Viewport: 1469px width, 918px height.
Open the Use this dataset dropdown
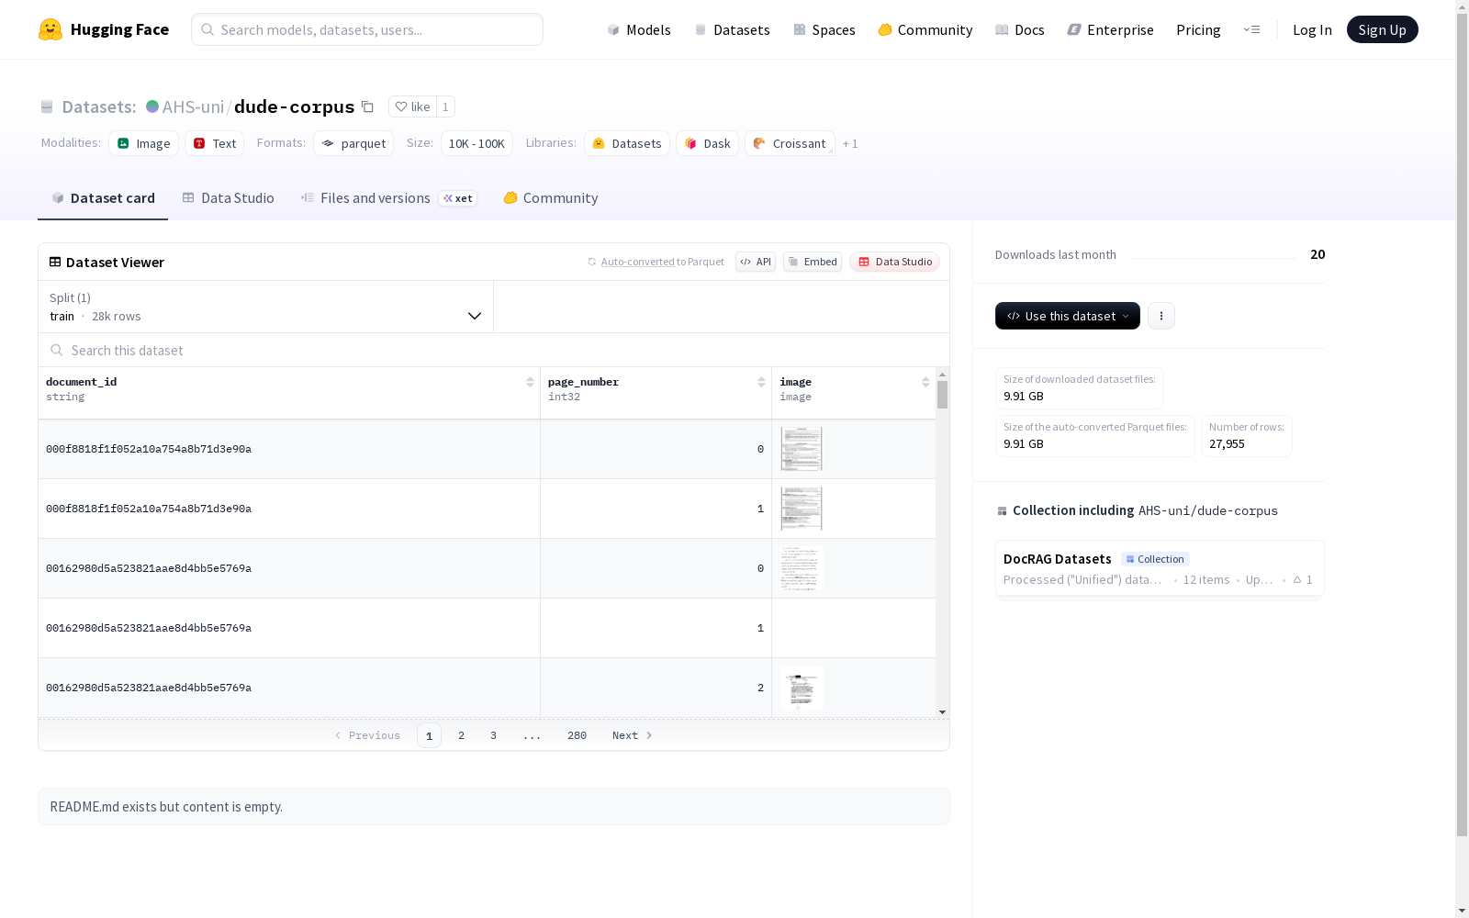1067,316
